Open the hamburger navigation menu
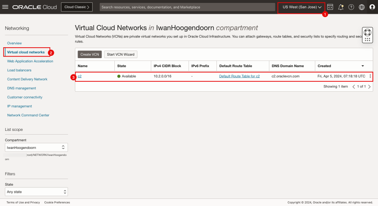The width and height of the screenshot is (378, 206). 6,7
